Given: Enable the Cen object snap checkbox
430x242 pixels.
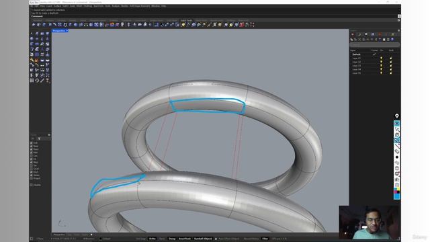Looking at the screenshot, I should pyautogui.click(x=32, y=156).
